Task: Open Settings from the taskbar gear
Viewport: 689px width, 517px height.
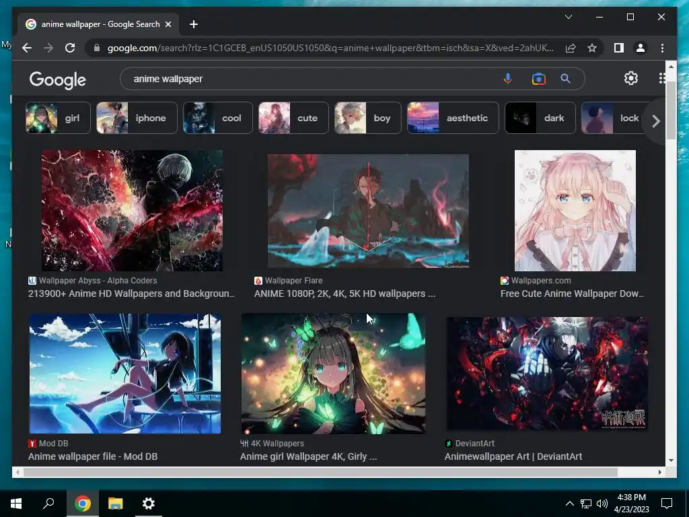Action: coord(149,504)
